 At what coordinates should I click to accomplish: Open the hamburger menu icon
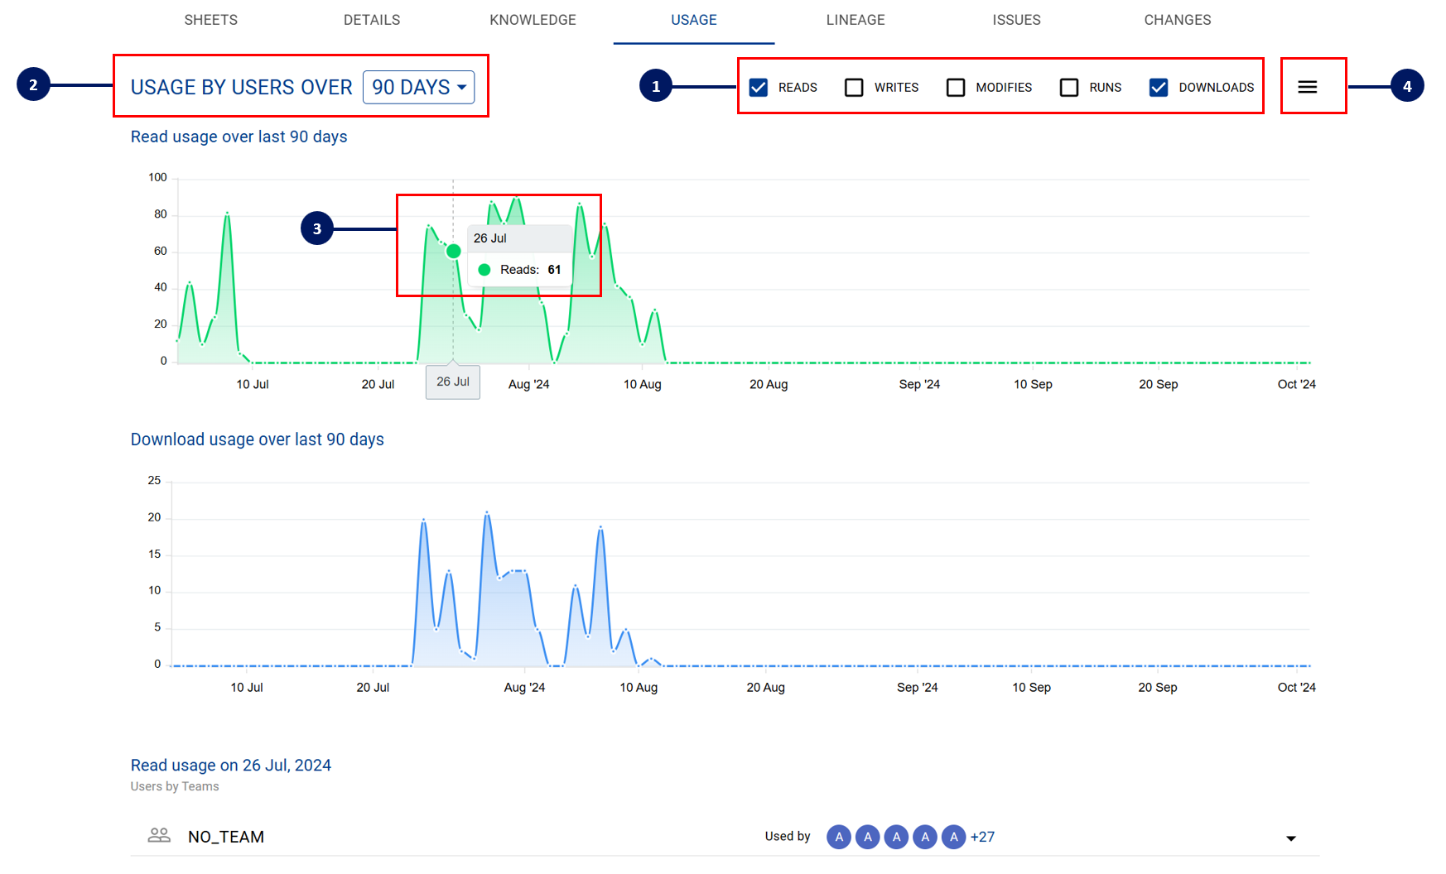1307,87
